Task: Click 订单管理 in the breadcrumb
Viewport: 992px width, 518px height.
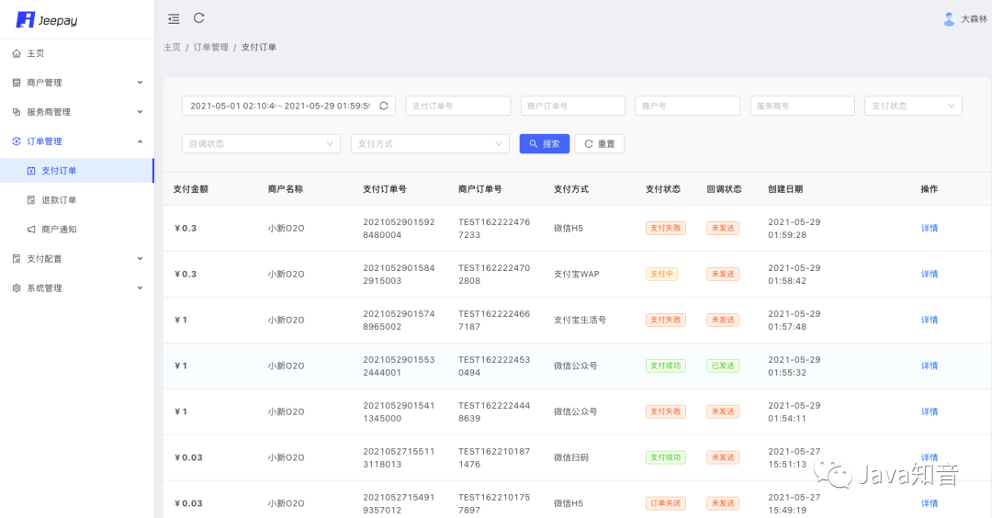Action: point(210,47)
